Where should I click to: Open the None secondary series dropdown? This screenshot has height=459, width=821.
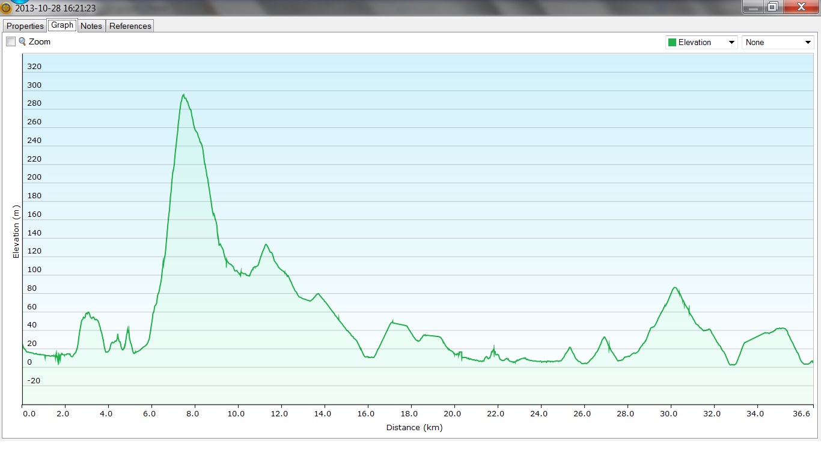778,42
